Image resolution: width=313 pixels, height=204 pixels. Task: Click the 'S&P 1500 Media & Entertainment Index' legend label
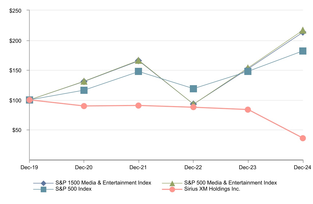(x=103, y=183)
